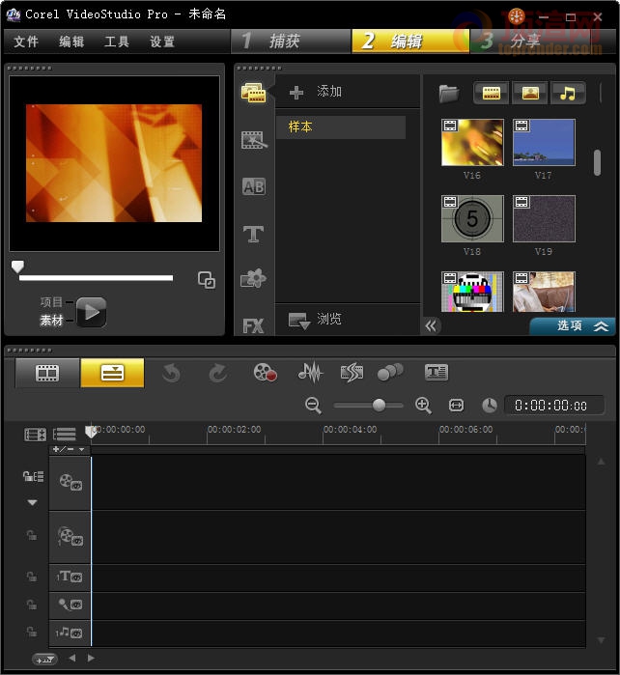Open the Graphic library icon
Image resolution: width=620 pixels, height=675 pixels.
(253, 278)
